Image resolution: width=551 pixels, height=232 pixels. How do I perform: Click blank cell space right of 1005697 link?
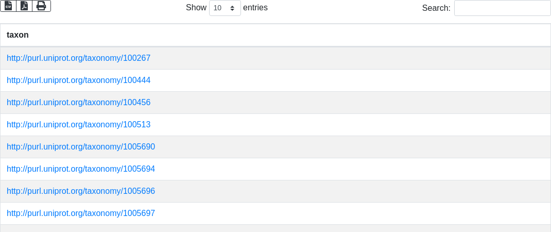pyautogui.click(x=350, y=213)
